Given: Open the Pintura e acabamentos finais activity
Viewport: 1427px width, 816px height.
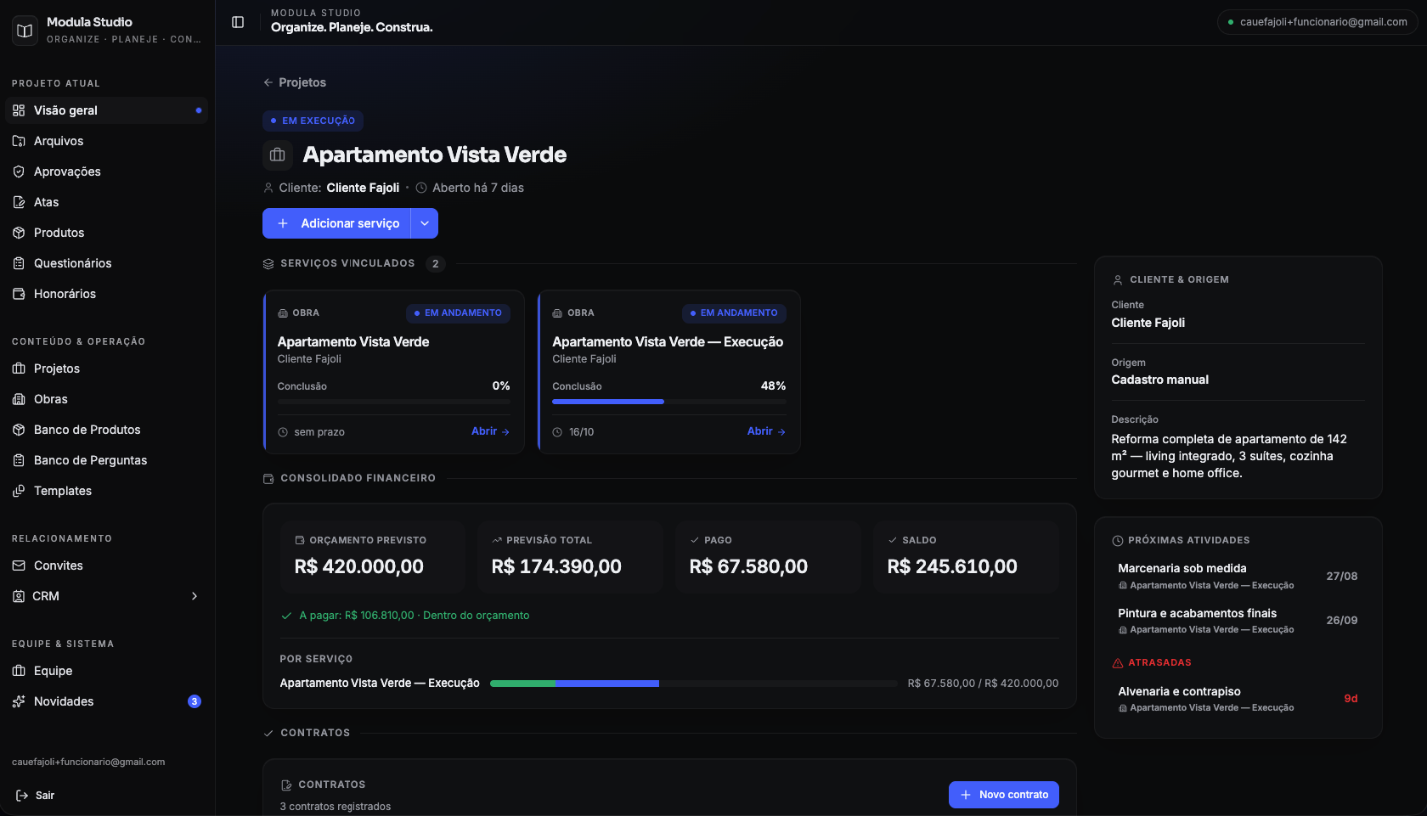Looking at the screenshot, I should (1238, 621).
